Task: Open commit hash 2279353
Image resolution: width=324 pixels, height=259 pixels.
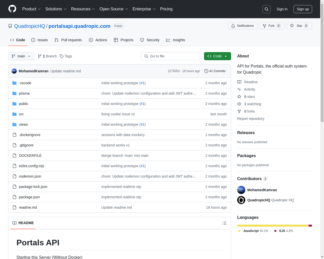Action: 174,71
